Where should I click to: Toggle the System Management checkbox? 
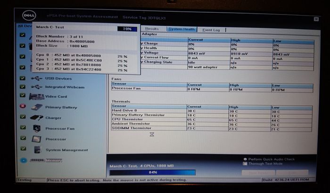(x=23, y=148)
